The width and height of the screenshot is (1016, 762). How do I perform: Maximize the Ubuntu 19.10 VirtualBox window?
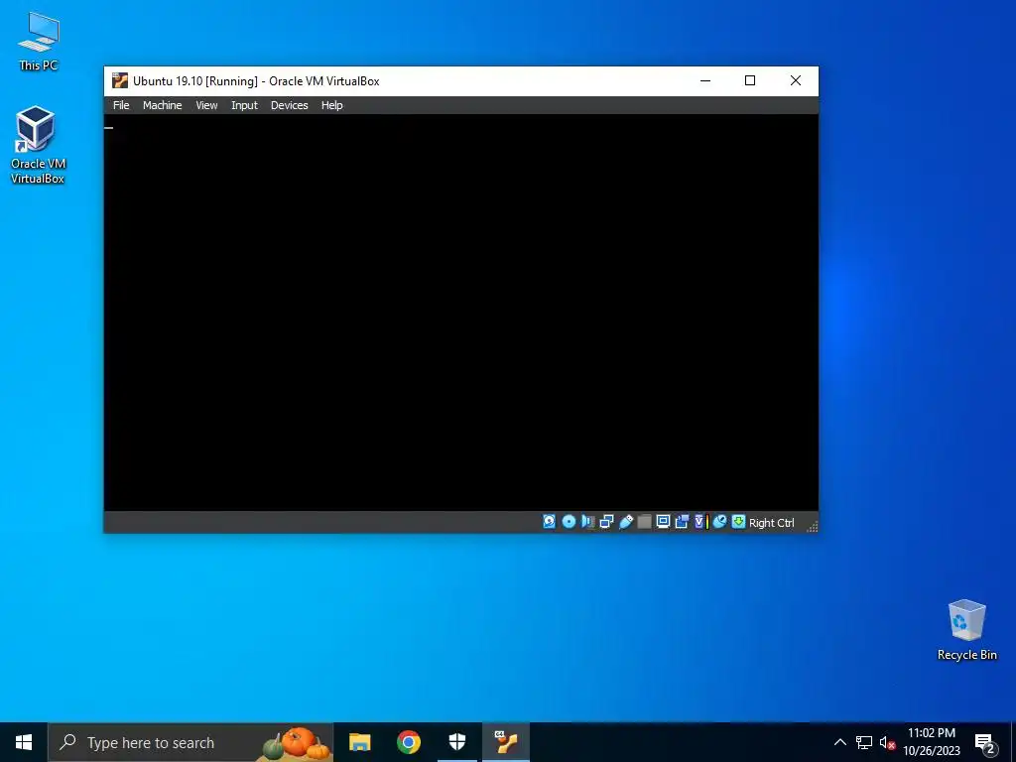pos(750,80)
